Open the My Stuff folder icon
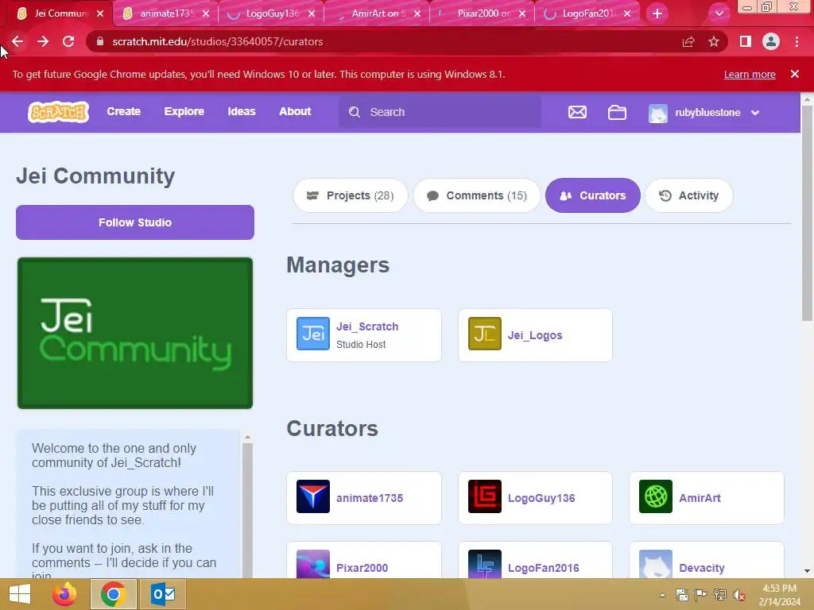 617,112
